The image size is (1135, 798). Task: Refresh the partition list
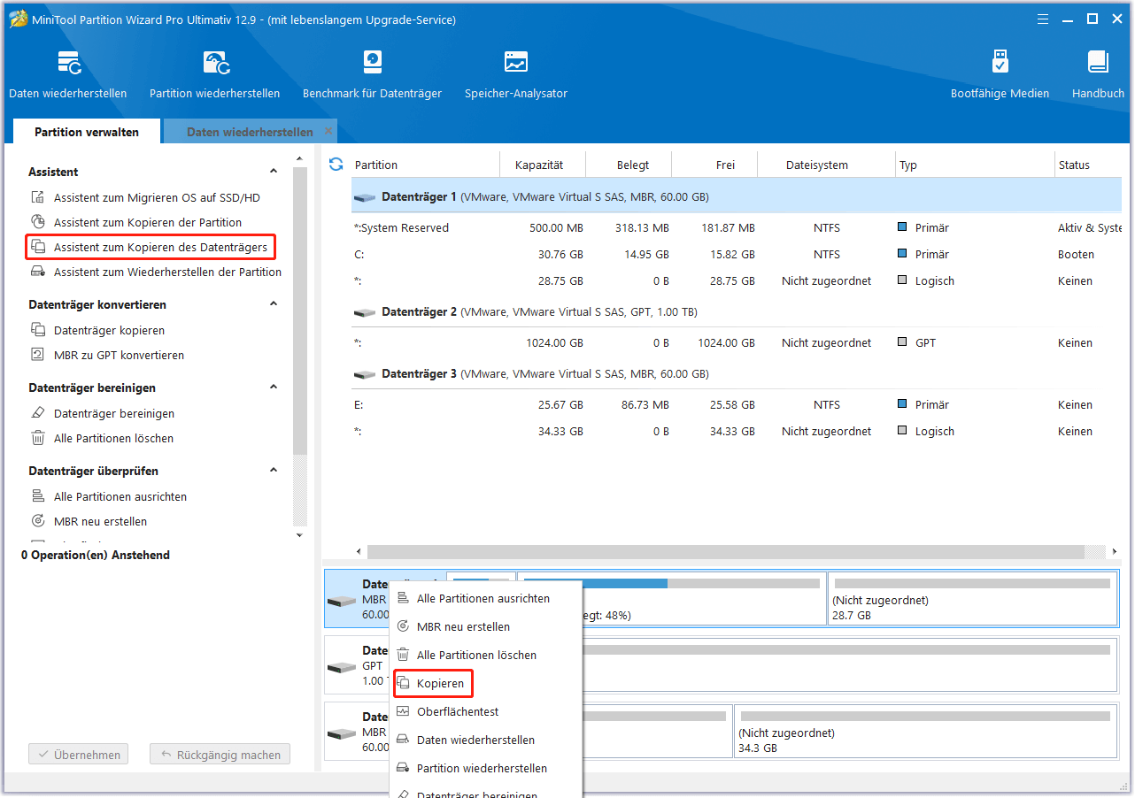(x=336, y=165)
